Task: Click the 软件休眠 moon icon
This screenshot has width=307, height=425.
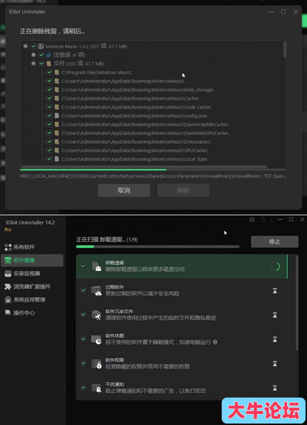Action: click(x=96, y=339)
